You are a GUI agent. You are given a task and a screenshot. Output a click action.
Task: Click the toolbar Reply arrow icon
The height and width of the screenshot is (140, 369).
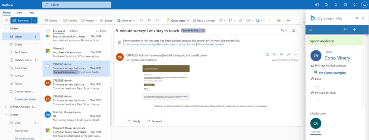[x=141, y=20]
